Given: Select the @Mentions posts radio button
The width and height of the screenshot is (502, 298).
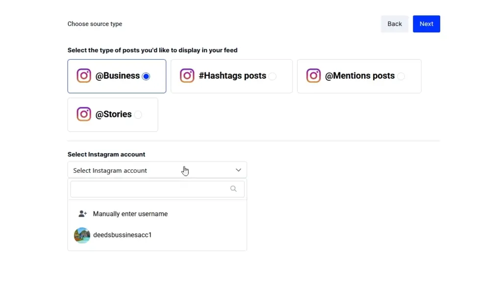Looking at the screenshot, I should click(401, 76).
